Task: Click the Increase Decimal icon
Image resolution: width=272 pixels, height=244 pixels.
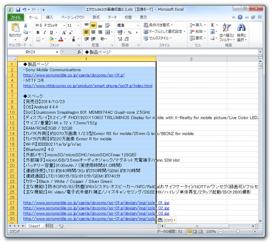Action: click(120, 39)
